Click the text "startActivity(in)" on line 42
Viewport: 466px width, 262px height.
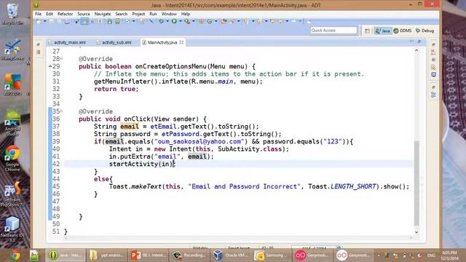point(141,164)
